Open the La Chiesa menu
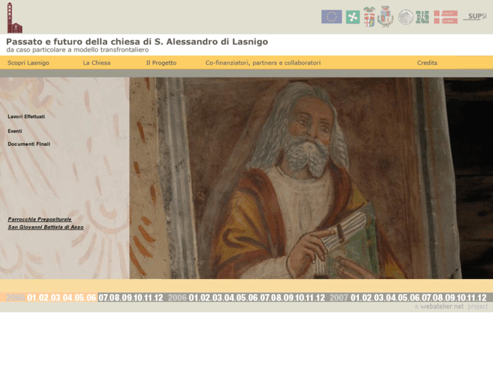Image resolution: width=493 pixels, height=370 pixels. coord(96,62)
